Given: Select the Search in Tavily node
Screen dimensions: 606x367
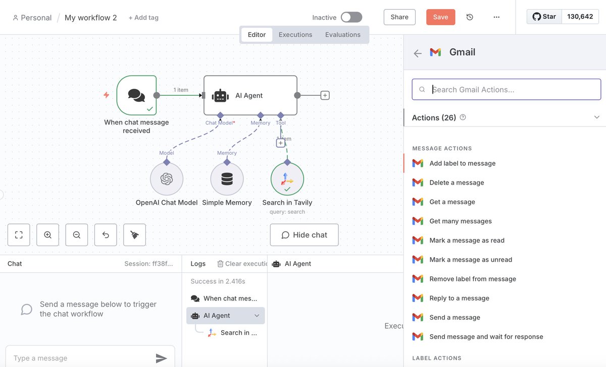Looking at the screenshot, I should click(287, 178).
